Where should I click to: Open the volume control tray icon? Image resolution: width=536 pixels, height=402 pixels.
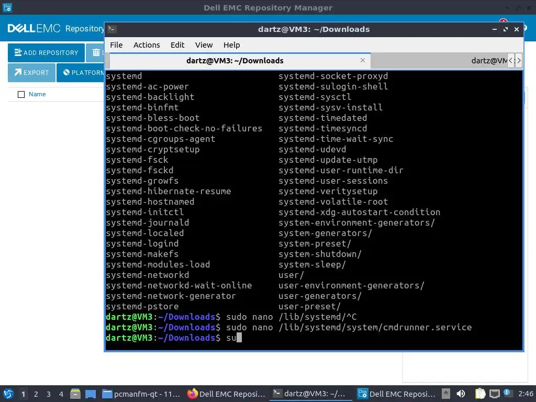pos(461,394)
